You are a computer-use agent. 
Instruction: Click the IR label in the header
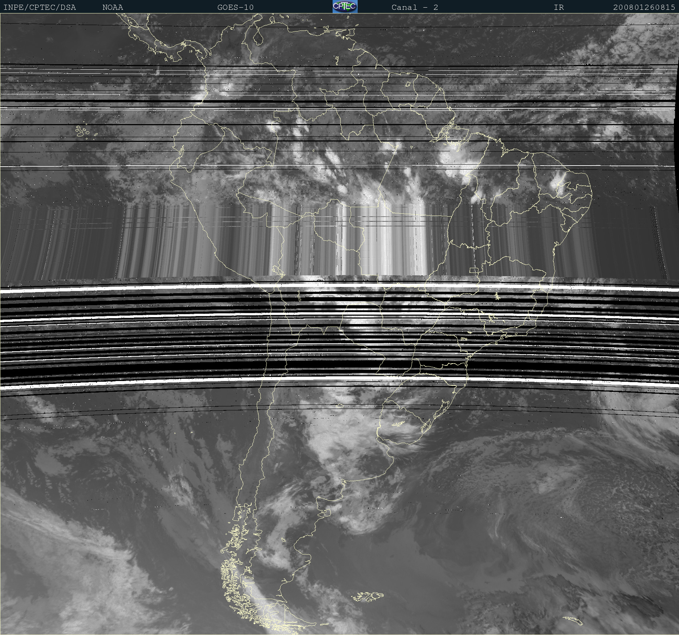click(558, 7)
